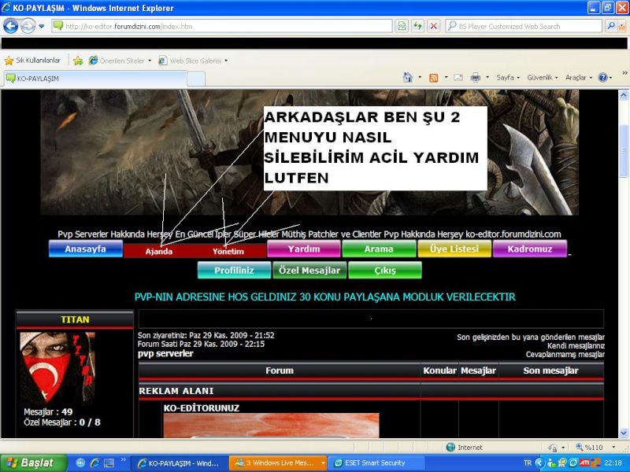Click the address bar URL field
The width and height of the screenshot is (630, 472).
(x=222, y=27)
